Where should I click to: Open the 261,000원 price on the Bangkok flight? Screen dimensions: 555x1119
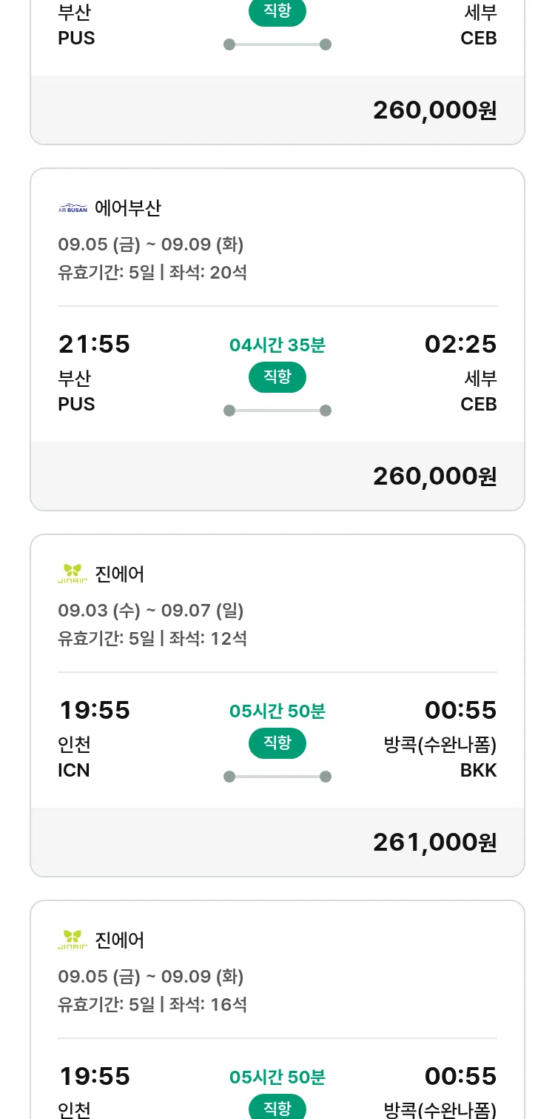tap(434, 842)
